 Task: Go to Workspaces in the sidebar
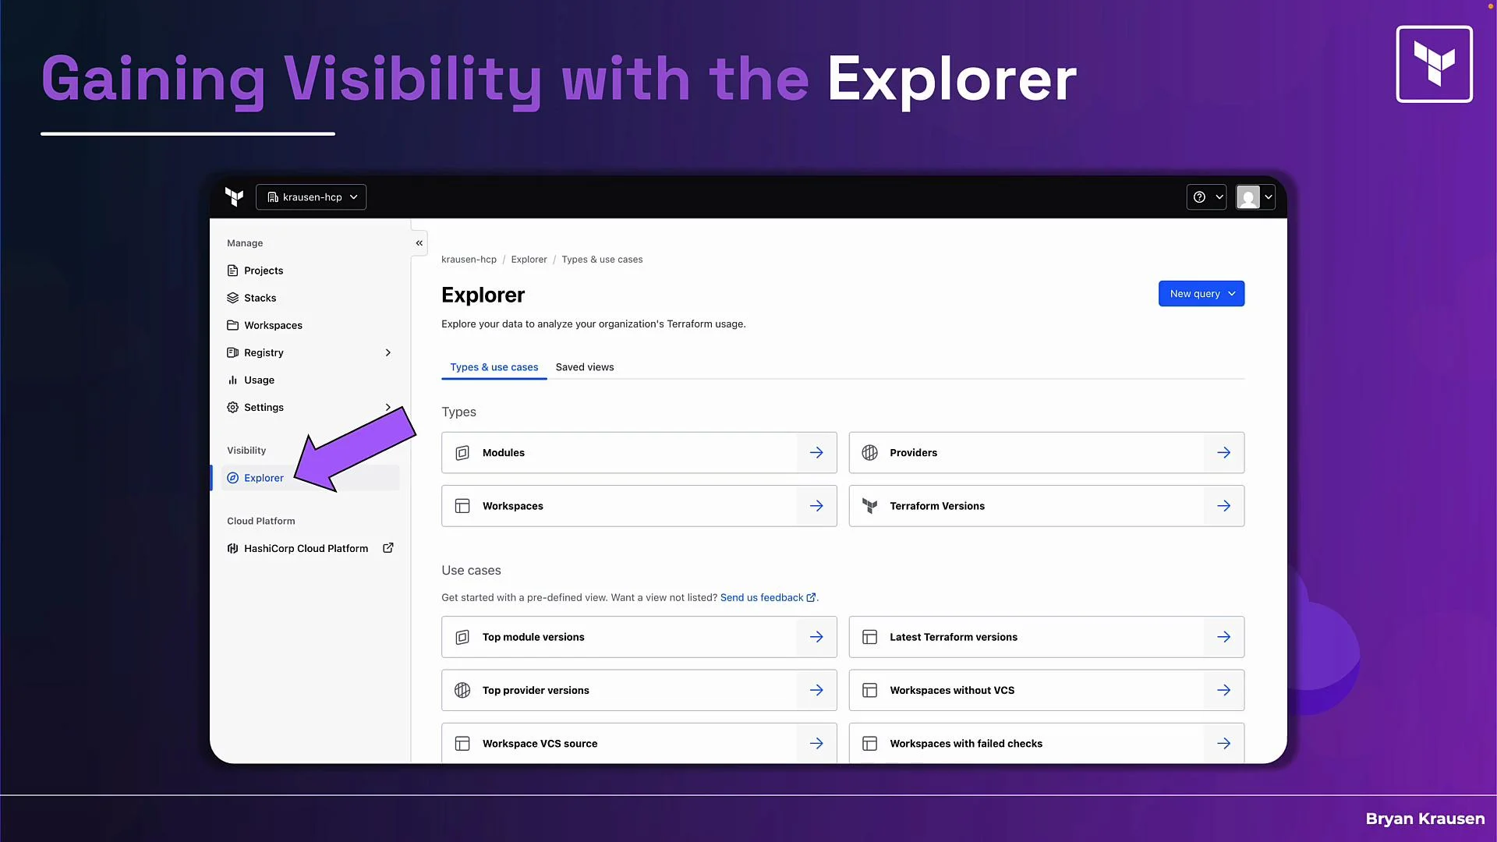click(273, 325)
